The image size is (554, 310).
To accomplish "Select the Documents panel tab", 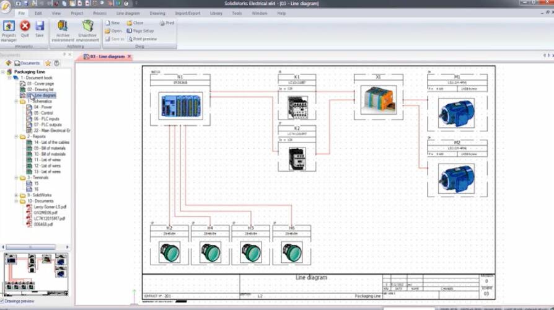I will tap(27, 63).
